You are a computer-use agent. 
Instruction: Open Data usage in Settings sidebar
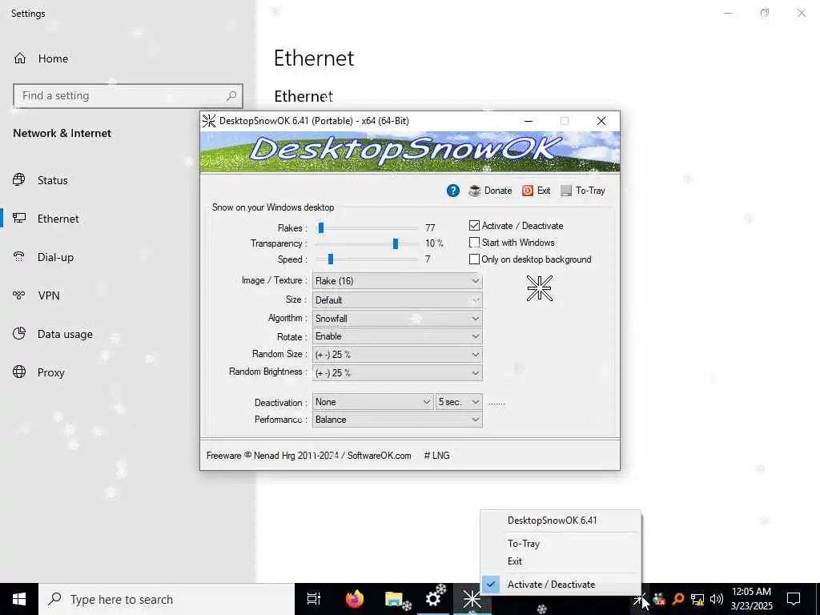click(128, 334)
